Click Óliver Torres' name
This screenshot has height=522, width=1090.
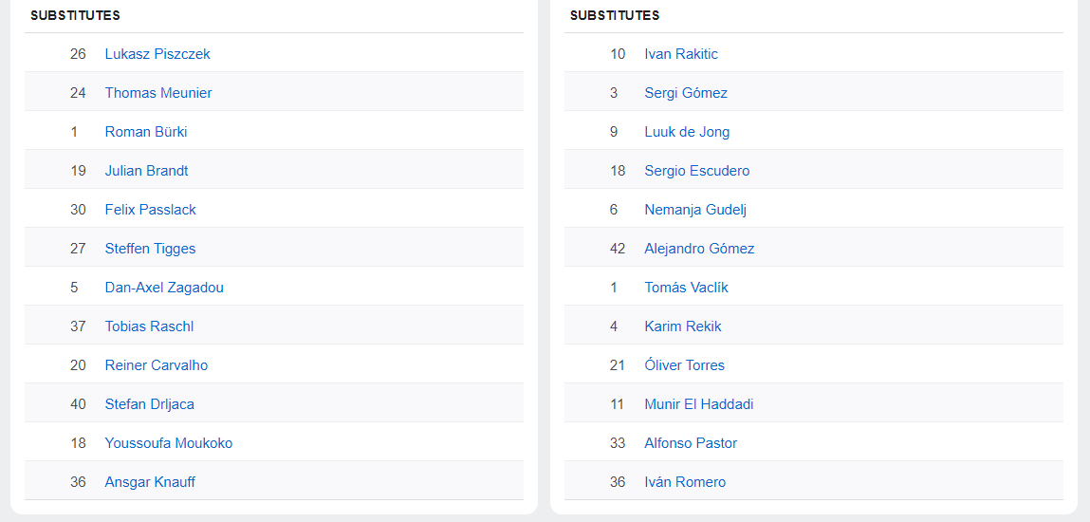point(685,365)
